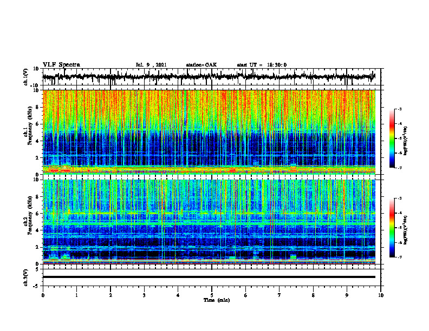Click the -3 label on ch.1 color bar
Screen dimensions: 429x331
coord(399,109)
